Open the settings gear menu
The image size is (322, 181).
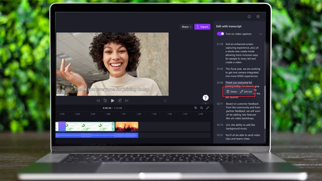258,17
